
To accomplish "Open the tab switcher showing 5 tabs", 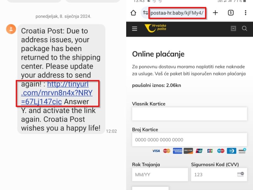I will [x=231, y=13].
